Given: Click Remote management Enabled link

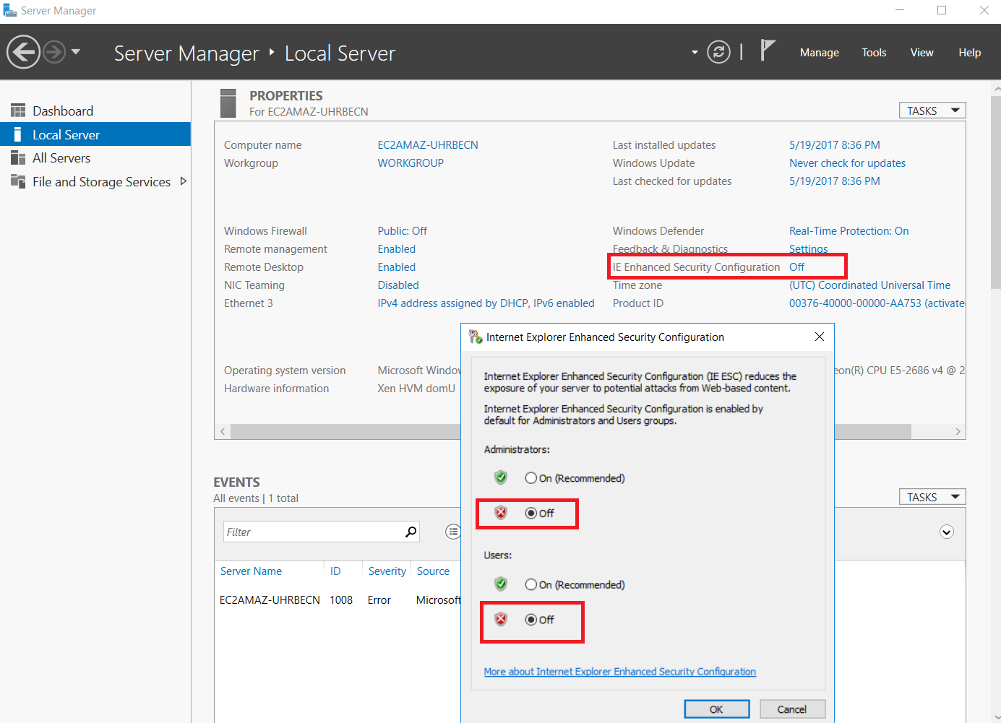Looking at the screenshot, I should 396,249.
